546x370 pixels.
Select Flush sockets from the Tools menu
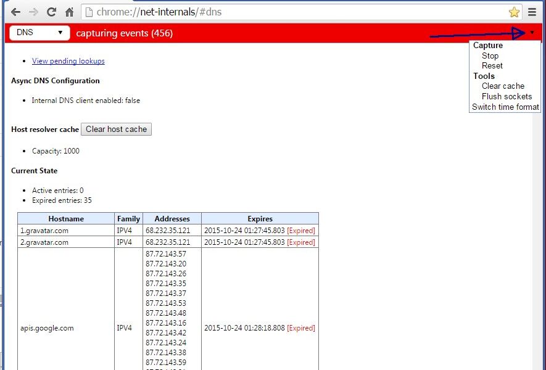507,96
